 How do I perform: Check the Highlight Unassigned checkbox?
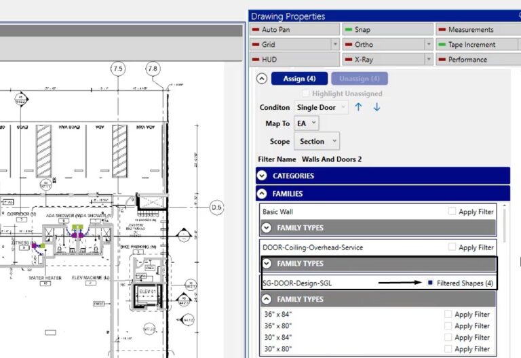click(305, 94)
